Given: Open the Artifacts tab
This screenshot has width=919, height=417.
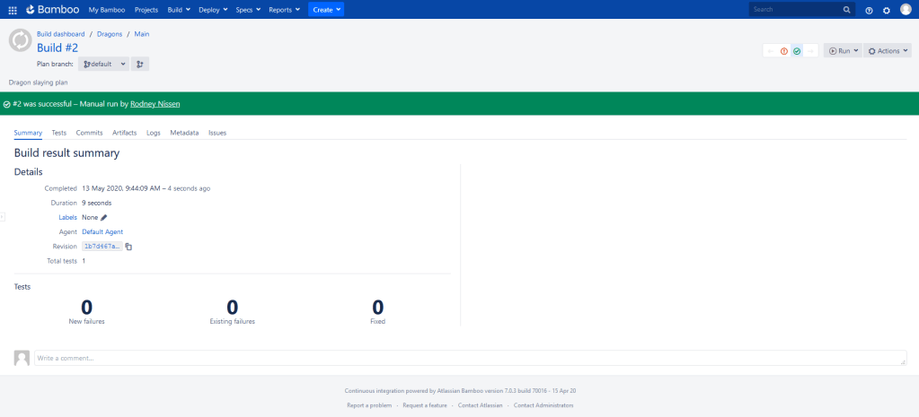Looking at the screenshot, I should [x=125, y=133].
